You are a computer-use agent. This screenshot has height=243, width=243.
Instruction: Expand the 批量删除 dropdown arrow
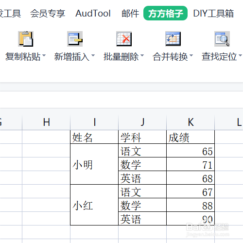click(x=142, y=55)
